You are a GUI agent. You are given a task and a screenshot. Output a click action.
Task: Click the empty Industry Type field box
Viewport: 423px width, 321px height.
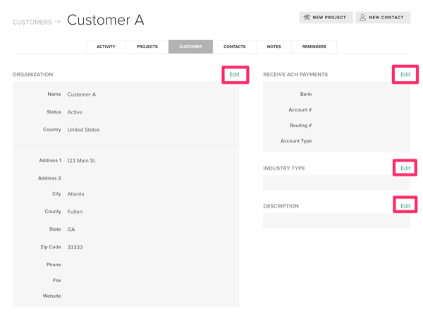337,183
